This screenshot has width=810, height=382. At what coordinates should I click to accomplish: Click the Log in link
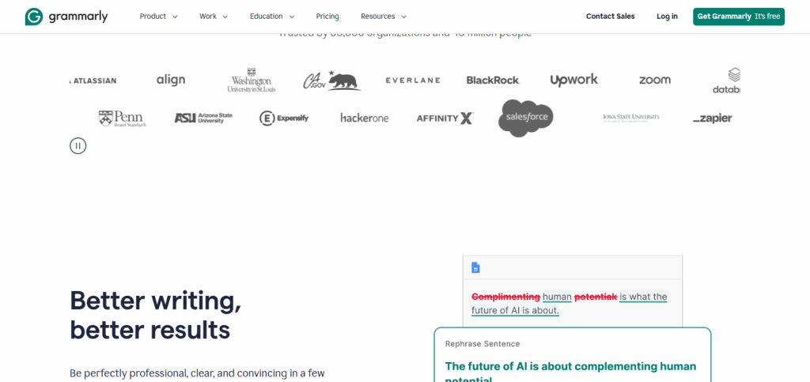667,17
